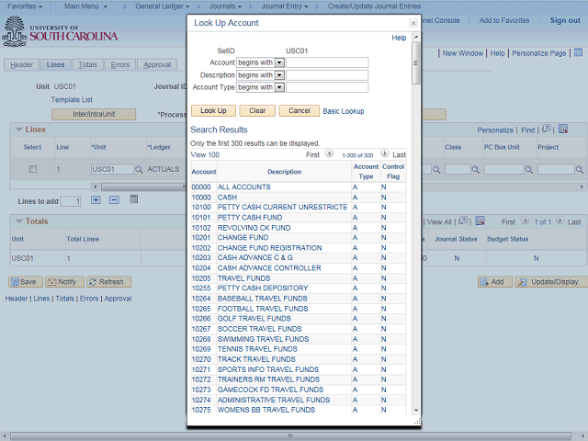Open Account Type operator dropdown
Viewport: 588px width, 441px height.
coord(279,87)
